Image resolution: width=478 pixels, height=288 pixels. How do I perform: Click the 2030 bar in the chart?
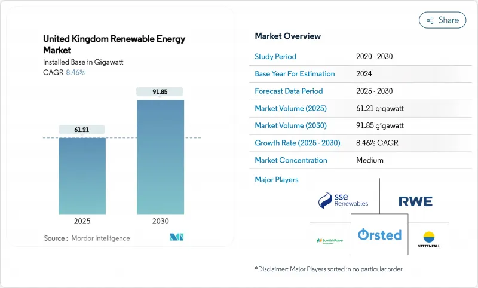(160, 156)
